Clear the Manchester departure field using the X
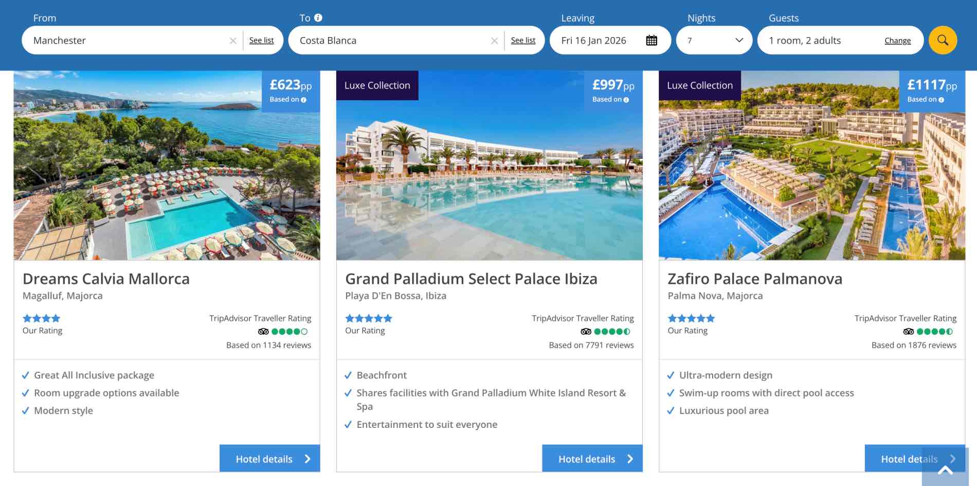977x486 pixels. [x=233, y=40]
